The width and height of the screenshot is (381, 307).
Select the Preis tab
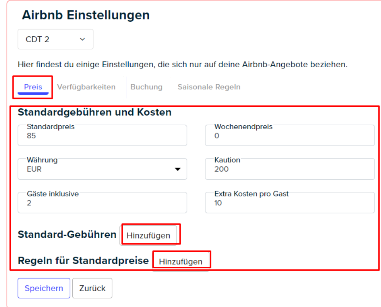click(x=33, y=87)
